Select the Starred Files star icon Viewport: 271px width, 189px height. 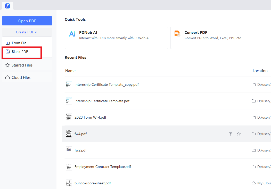pyautogui.click(x=7, y=65)
